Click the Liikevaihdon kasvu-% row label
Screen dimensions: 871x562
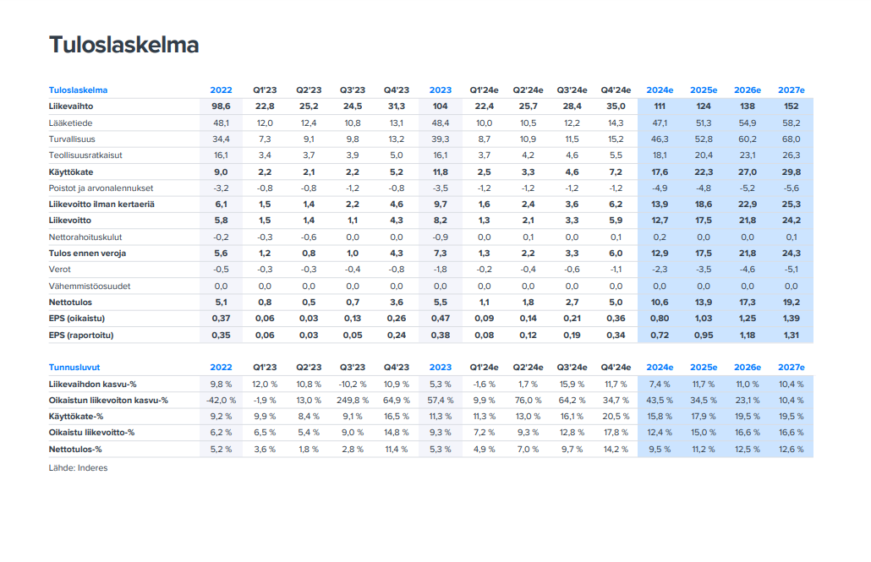[x=93, y=385]
